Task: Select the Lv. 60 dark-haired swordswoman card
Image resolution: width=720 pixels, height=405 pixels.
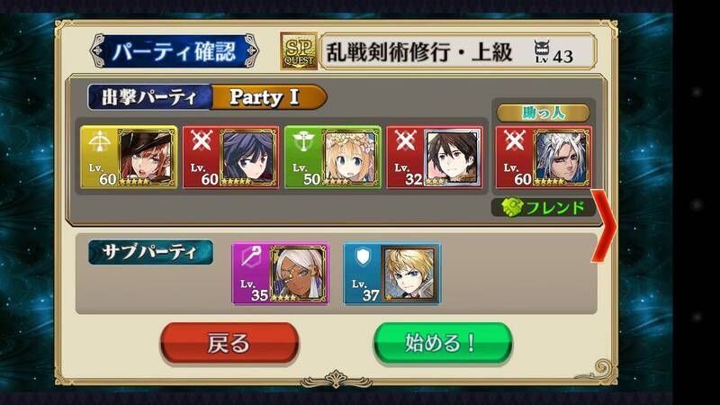Action: (231, 157)
